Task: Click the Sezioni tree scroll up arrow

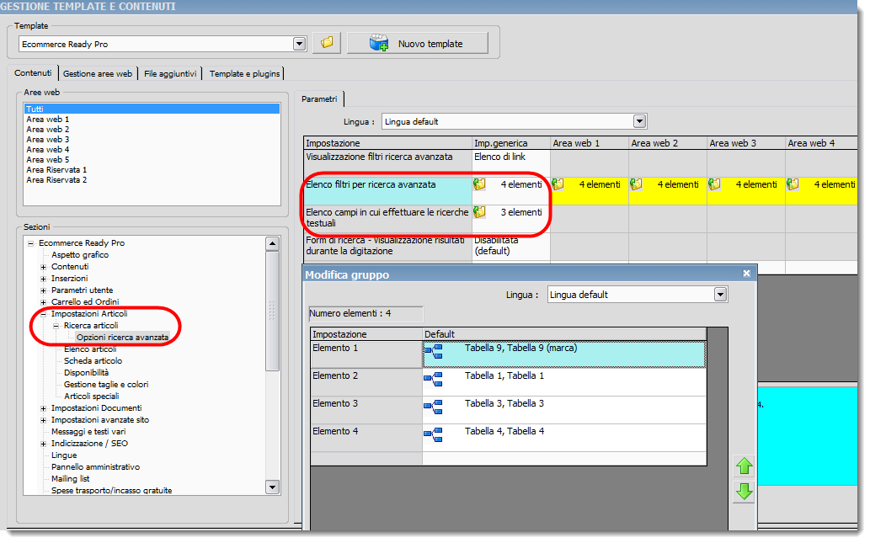Action: point(272,243)
